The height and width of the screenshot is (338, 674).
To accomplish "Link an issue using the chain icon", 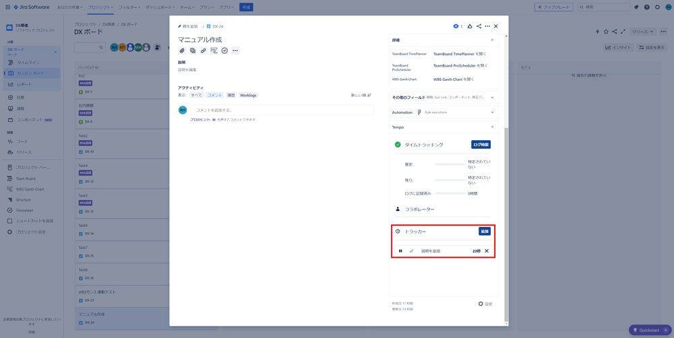I will click(x=204, y=50).
